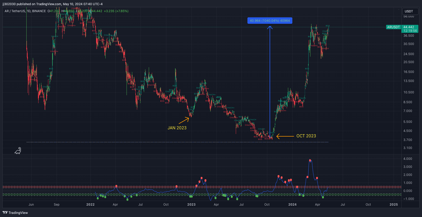Select the blue 40.964 (1040.04%) measure label
The width and height of the screenshot is (422, 217).
click(x=270, y=21)
